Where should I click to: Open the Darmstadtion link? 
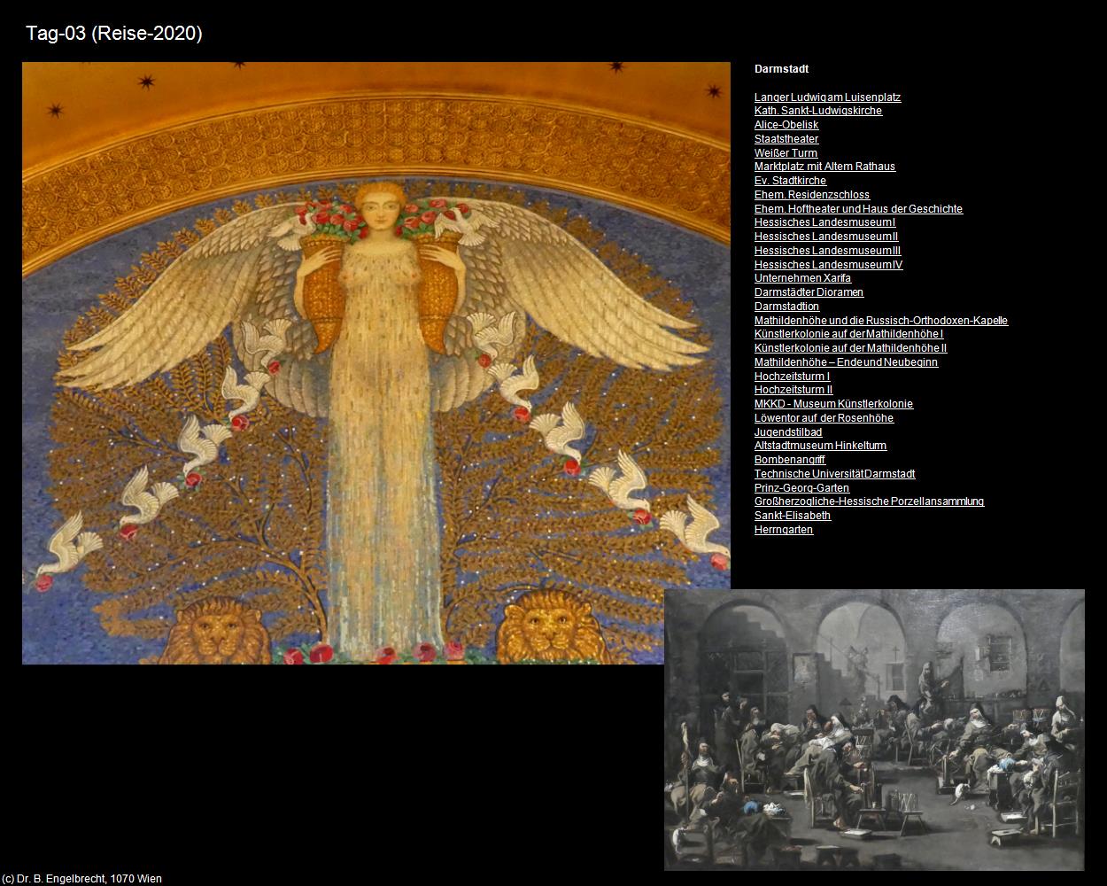[787, 307]
